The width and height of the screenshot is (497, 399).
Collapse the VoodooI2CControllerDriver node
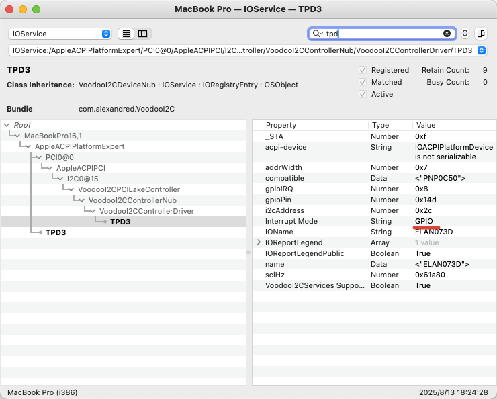point(93,211)
